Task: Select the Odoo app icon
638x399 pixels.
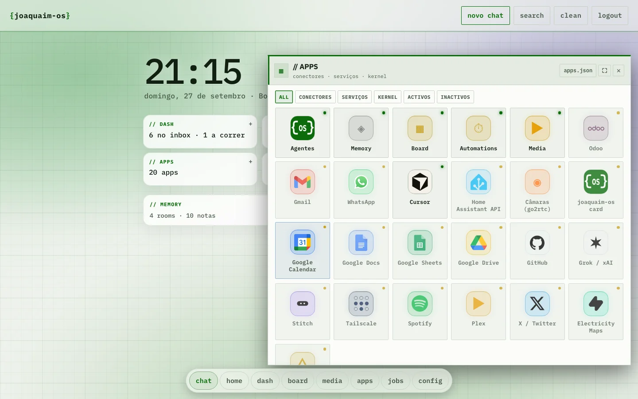Action: (596, 128)
